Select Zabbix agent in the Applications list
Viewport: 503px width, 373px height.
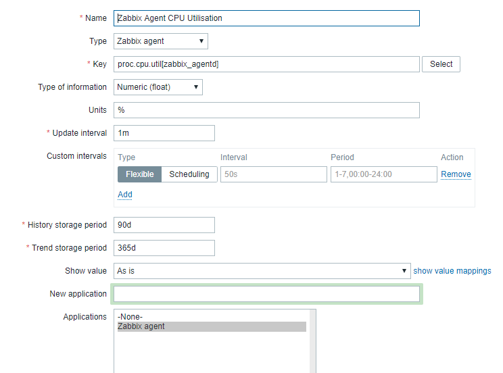click(141, 326)
